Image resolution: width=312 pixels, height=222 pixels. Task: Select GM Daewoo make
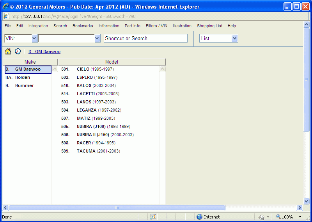(x=28, y=69)
